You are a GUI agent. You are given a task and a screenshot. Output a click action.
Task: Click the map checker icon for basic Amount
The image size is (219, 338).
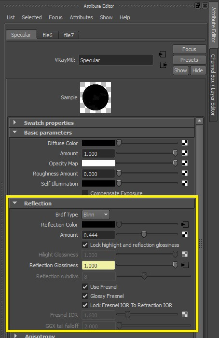pos(185,153)
